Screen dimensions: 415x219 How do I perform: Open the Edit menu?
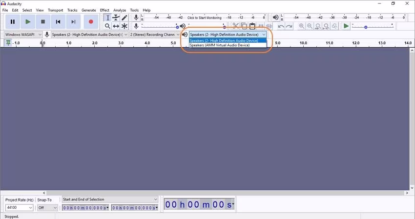click(x=15, y=10)
